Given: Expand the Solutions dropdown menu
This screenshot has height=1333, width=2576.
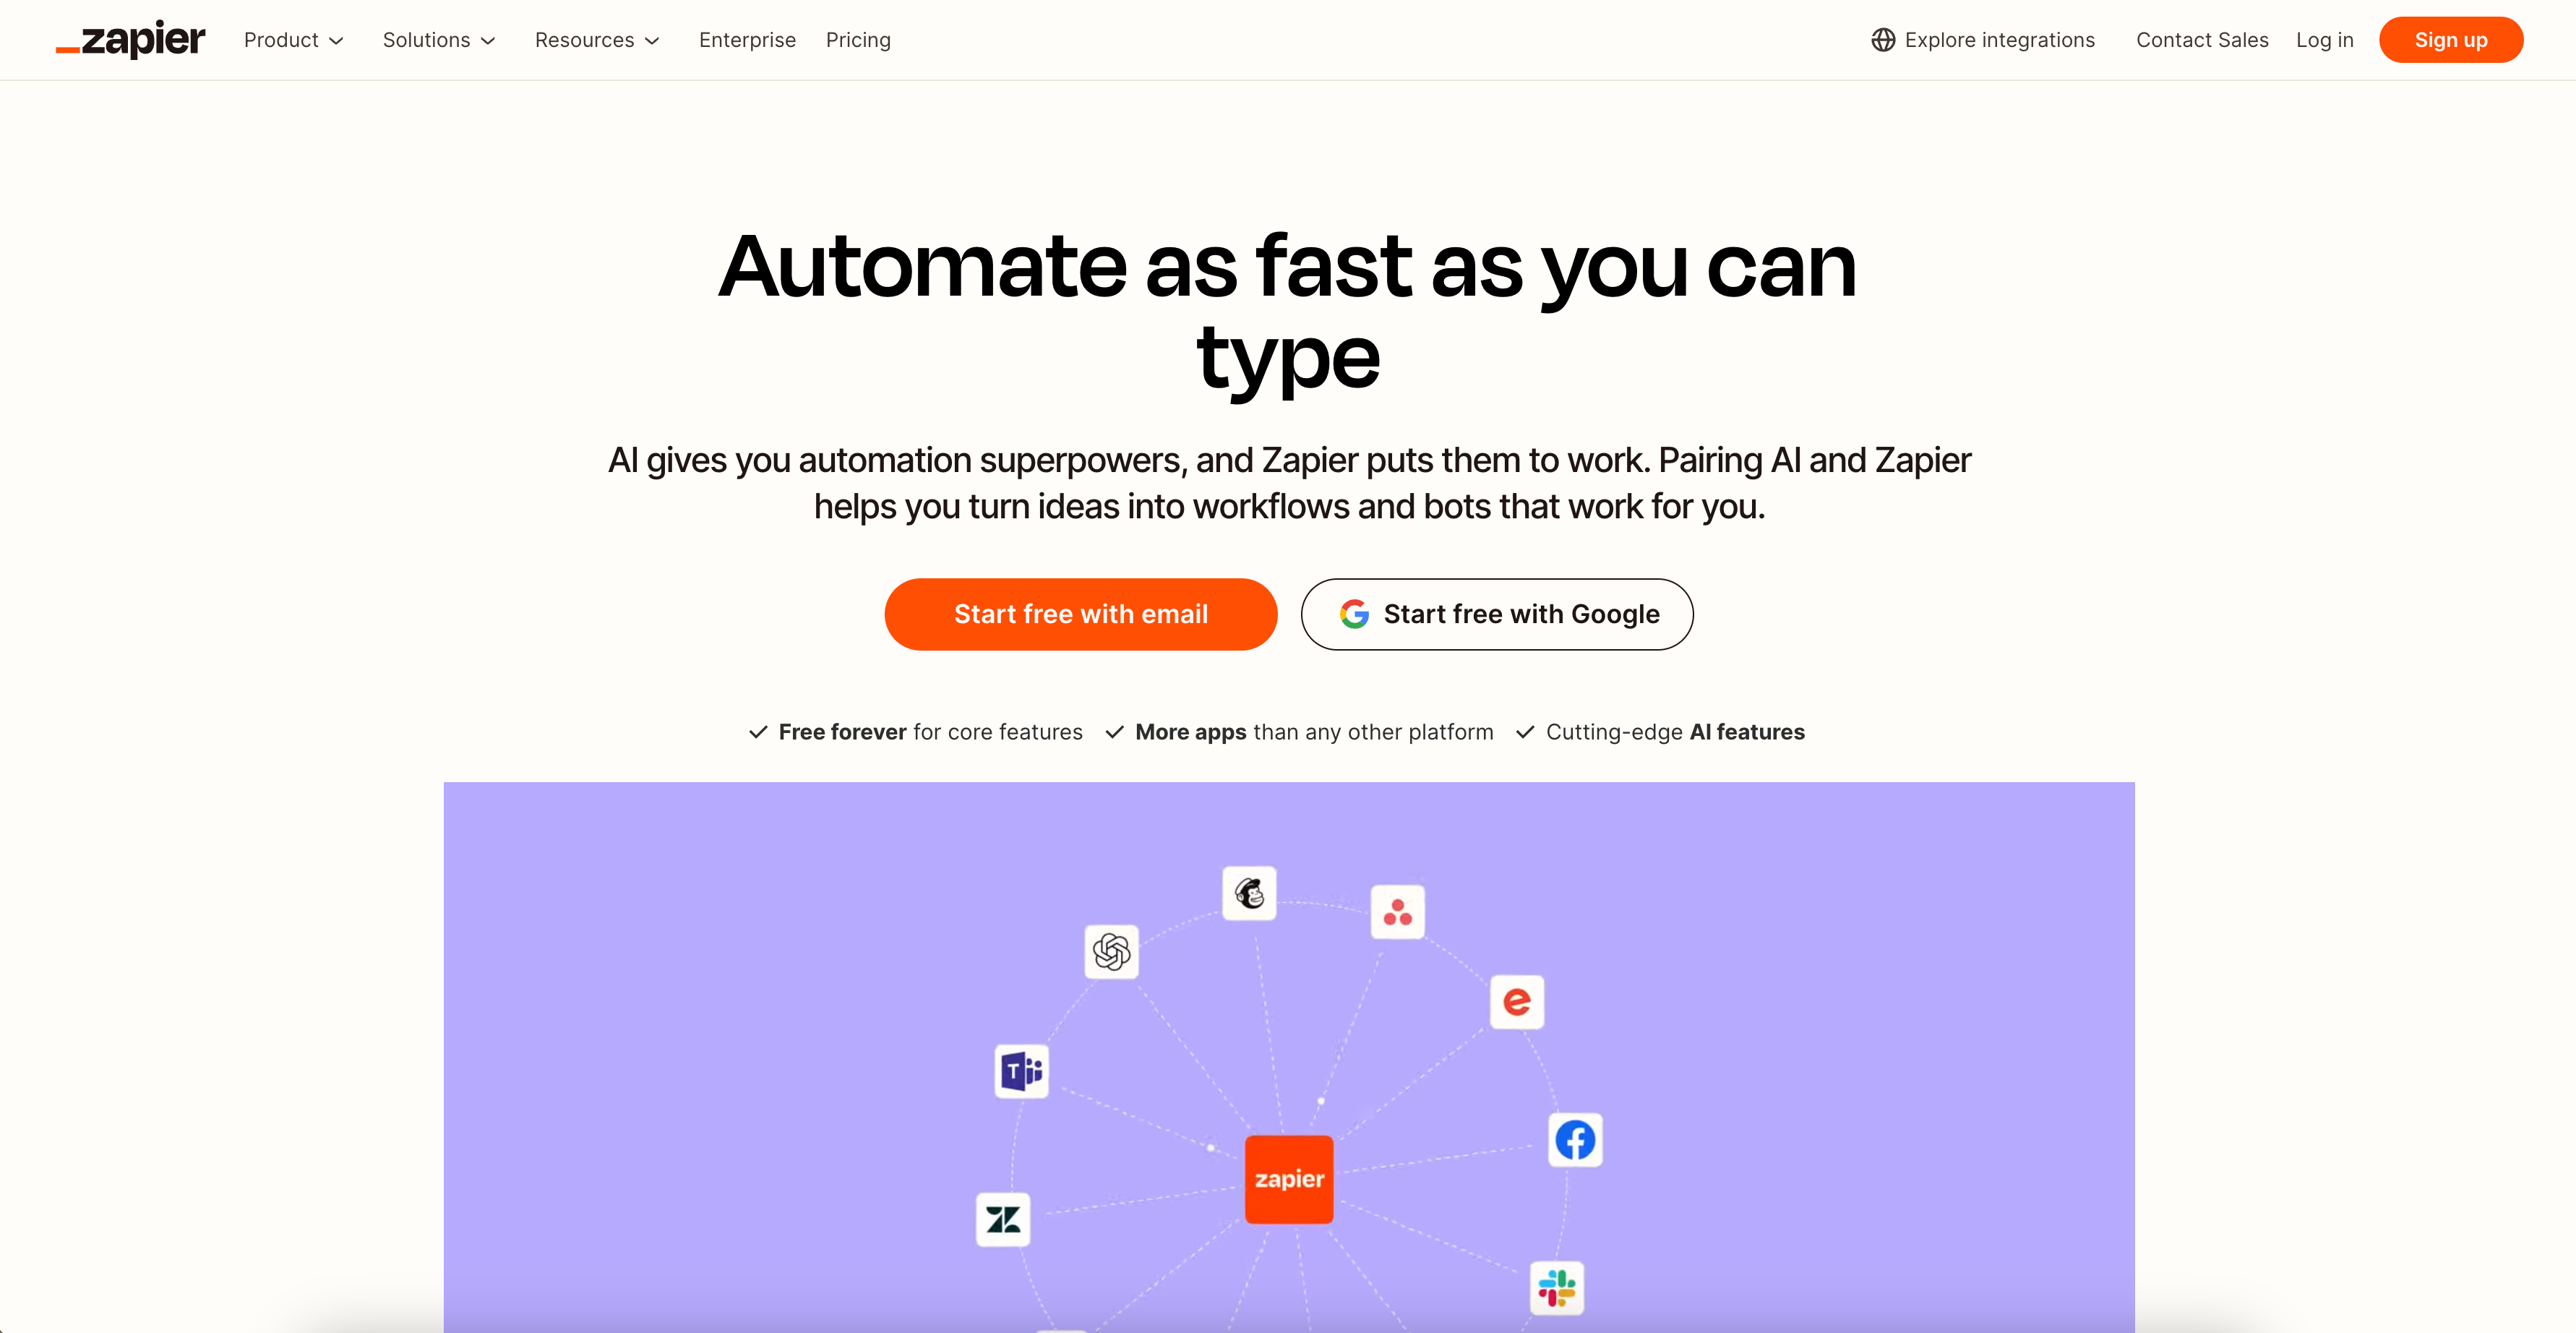Looking at the screenshot, I should point(435,39).
